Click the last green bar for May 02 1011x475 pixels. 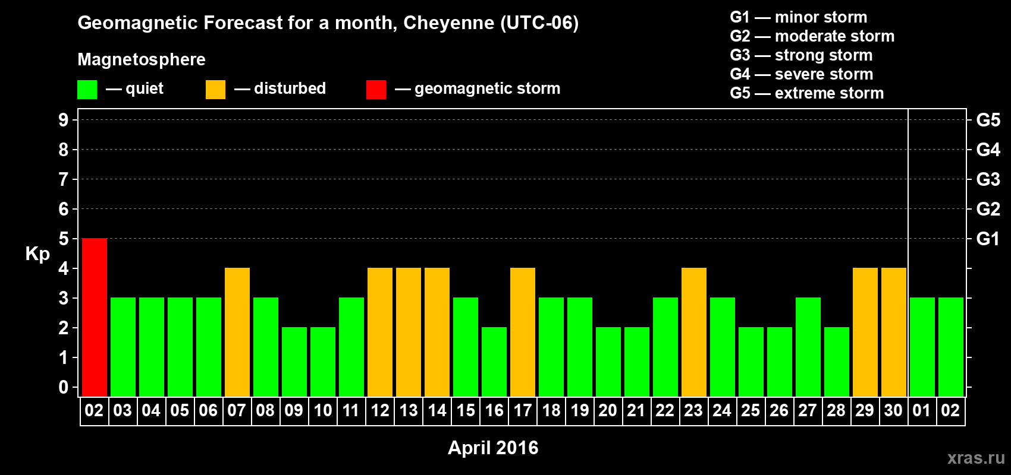click(x=951, y=347)
